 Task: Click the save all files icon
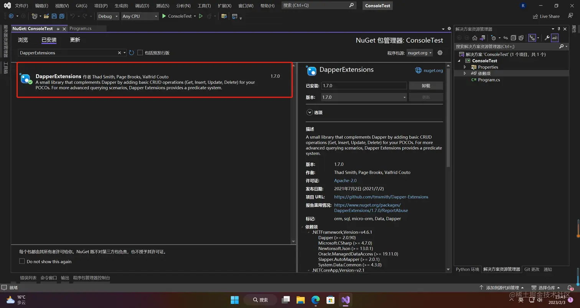[61, 16]
